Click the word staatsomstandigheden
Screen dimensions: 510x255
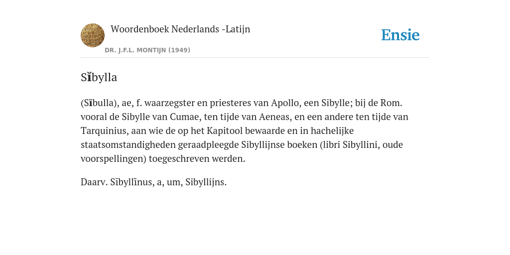click(128, 145)
